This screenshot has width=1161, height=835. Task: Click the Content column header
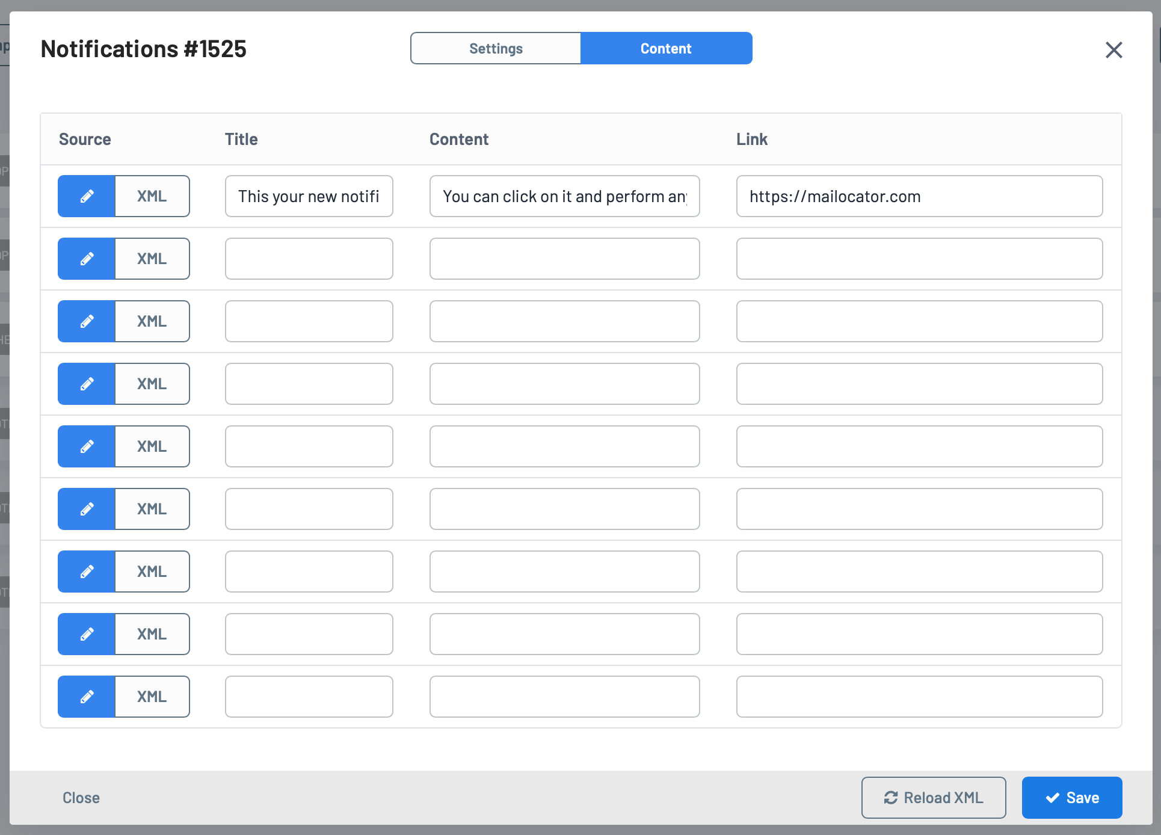pyautogui.click(x=459, y=140)
